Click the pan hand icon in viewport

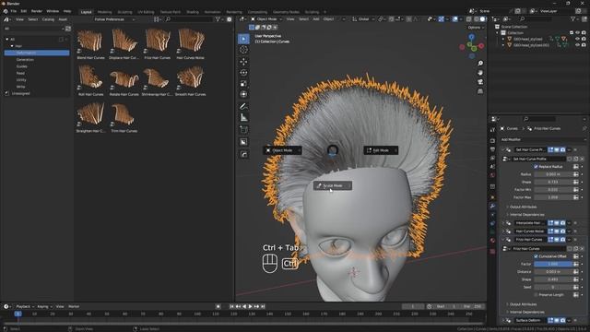480,73
